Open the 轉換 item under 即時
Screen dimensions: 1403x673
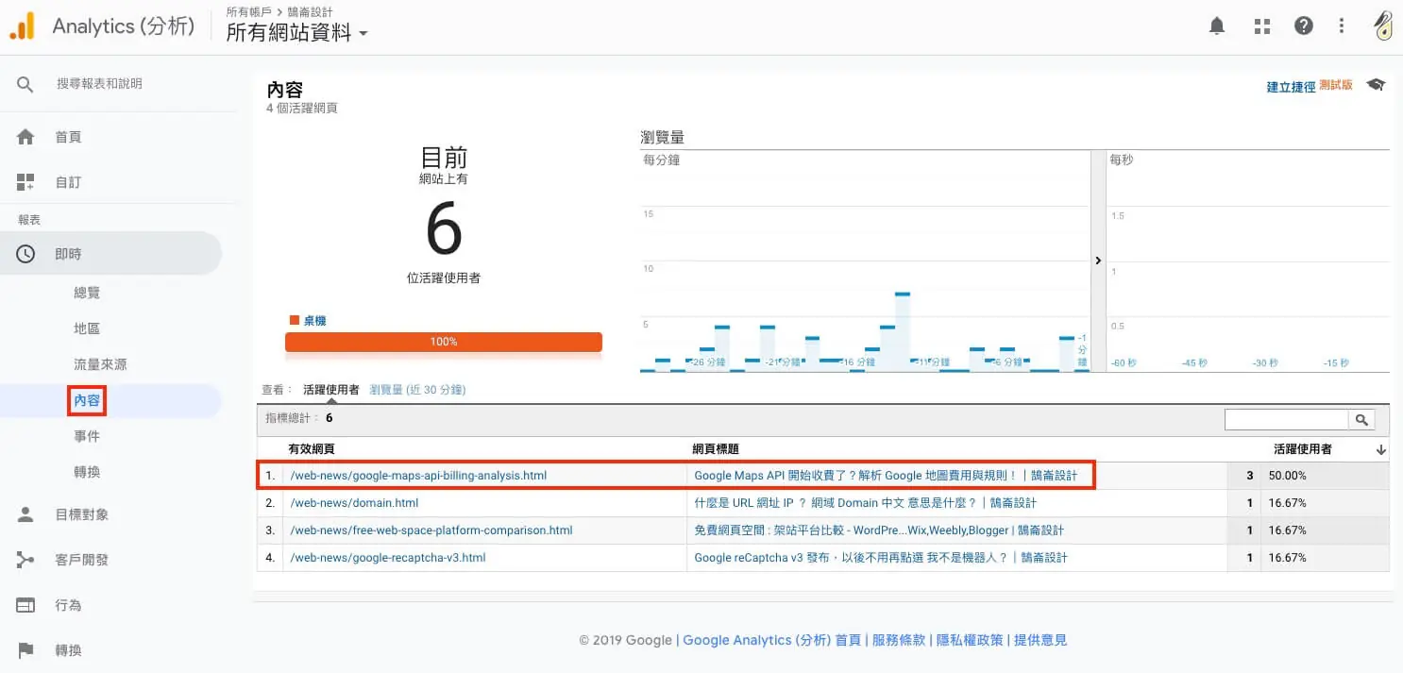[x=87, y=472]
